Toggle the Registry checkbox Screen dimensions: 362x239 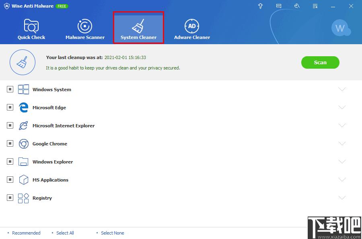click(10, 198)
